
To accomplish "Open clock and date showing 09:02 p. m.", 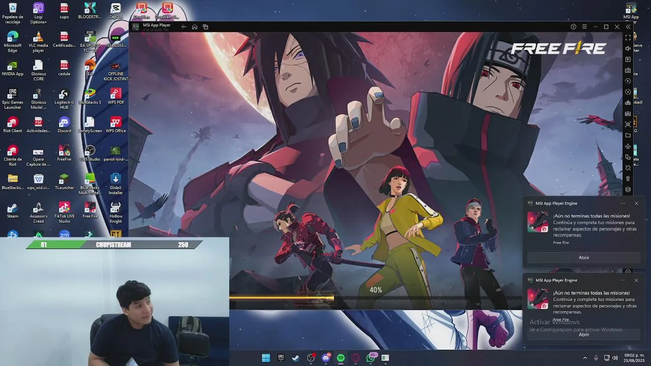I will click(x=634, y=358).
